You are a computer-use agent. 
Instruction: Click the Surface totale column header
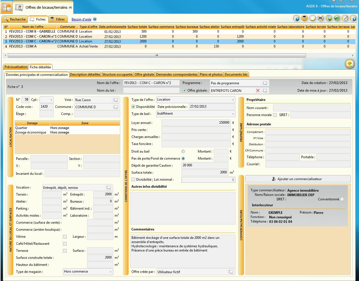(x=137, y=27)
